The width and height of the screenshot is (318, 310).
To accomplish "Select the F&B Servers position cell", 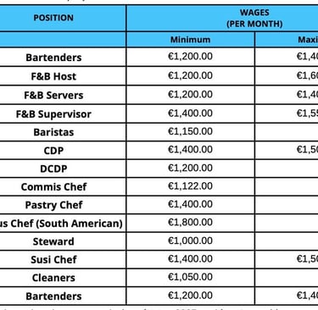I will pyautogui.click(x=63, y=95).
